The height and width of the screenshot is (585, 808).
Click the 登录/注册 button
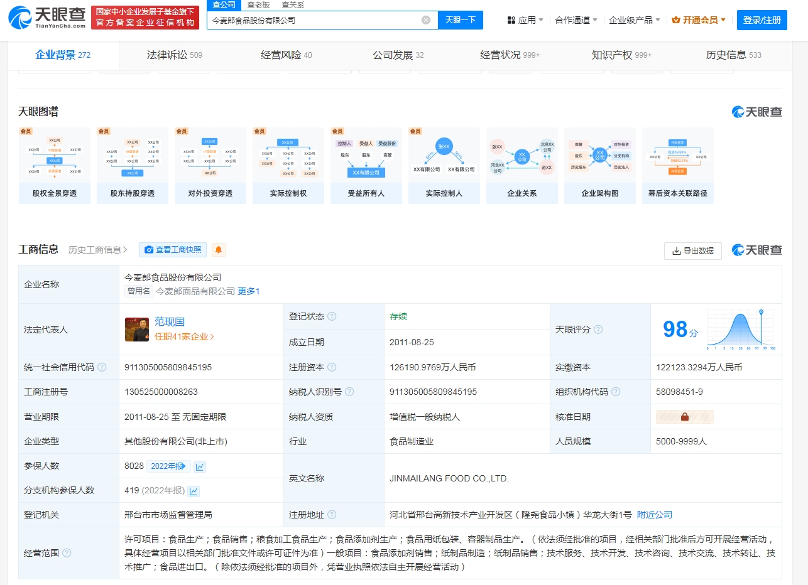[762, 20]
